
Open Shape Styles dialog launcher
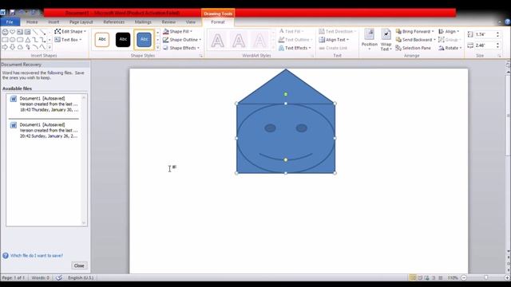[200, 56]
